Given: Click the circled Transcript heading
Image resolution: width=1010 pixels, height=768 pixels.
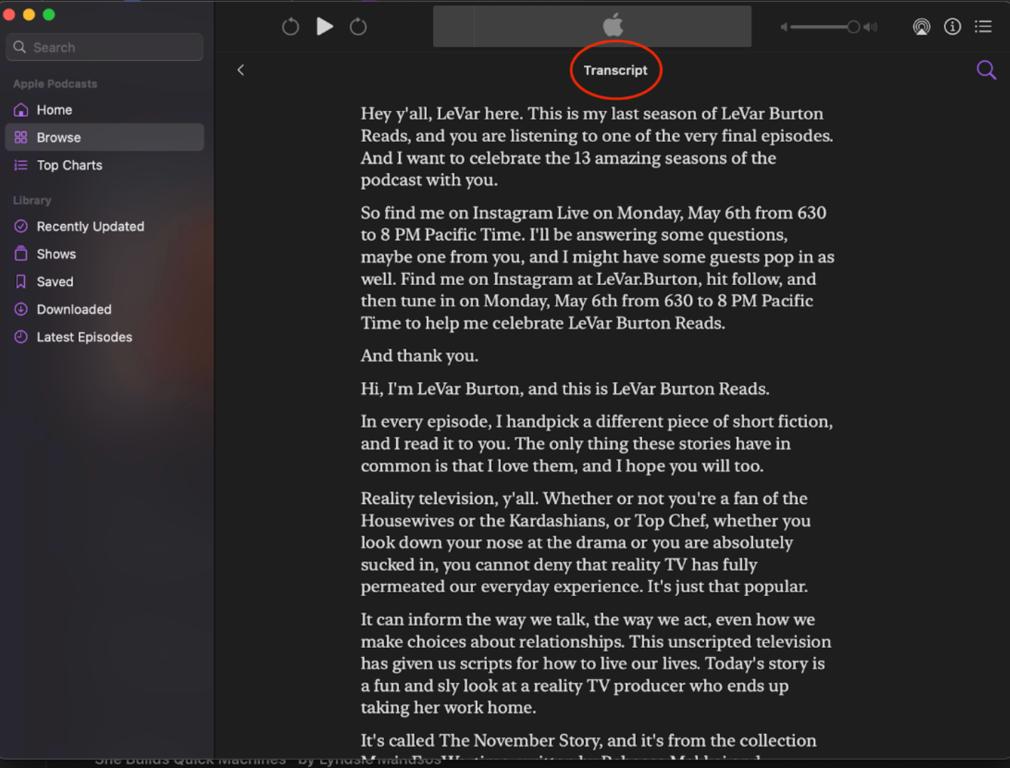Looking at the screenshot, I should point(615,70).
